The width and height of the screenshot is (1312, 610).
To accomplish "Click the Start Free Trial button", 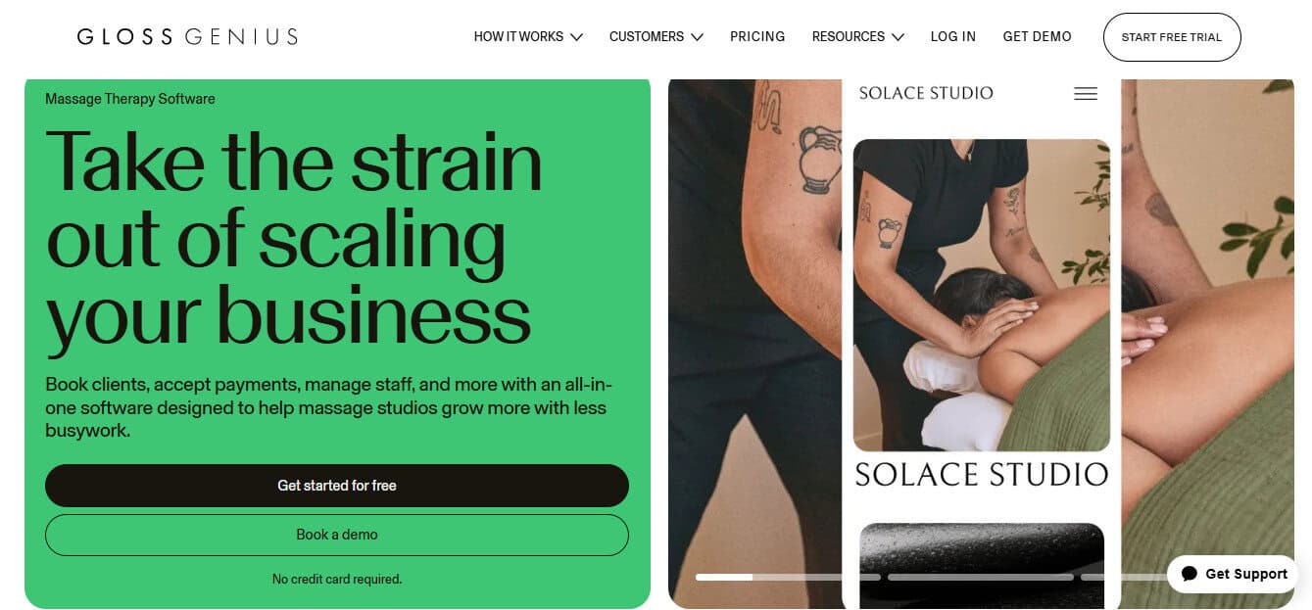I will pos(1172,37).
